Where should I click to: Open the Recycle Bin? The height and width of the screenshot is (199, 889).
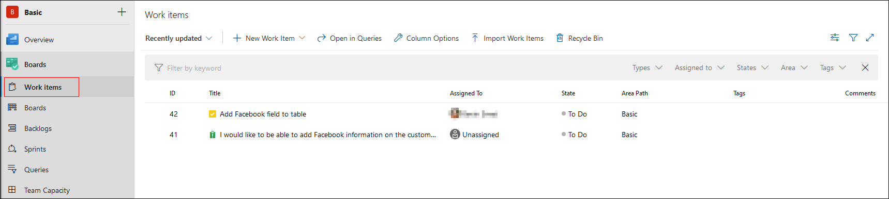pyautogui.click(x=579, y=38)
